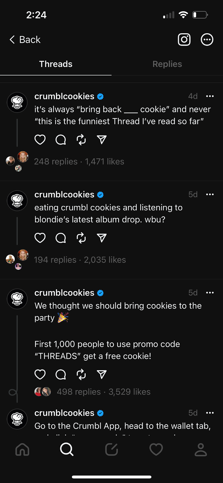Share the promo code THREADS post
The width and height of the screenshot is (223, 483).
(x=102, y=375)
